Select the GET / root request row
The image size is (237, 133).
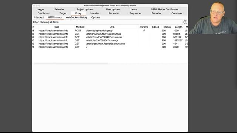coord(110,47)
